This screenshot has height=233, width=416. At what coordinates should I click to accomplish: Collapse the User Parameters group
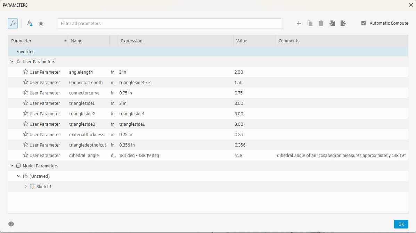[12, 61]
